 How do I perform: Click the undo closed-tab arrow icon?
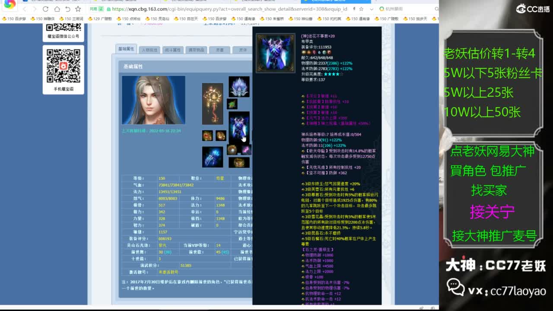[x=67, y=9]
